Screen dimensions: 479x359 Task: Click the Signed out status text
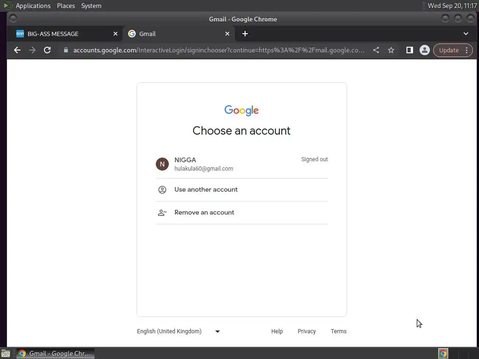pyautogui.click(x=314, y=159)
